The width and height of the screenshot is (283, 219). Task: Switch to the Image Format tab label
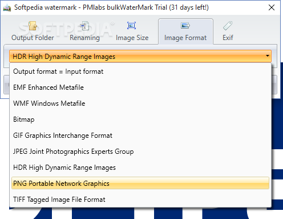click(x=185, y=38)
